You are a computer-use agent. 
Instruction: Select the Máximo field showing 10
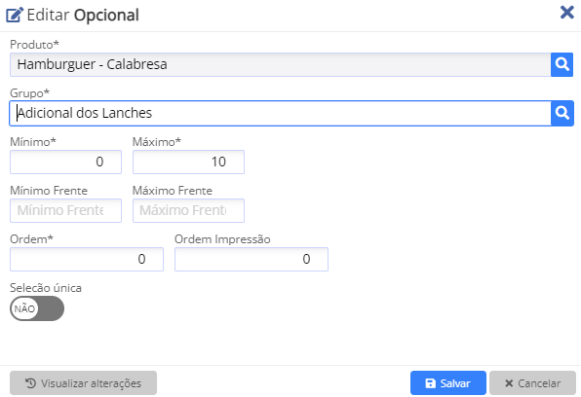pos(188,162)
